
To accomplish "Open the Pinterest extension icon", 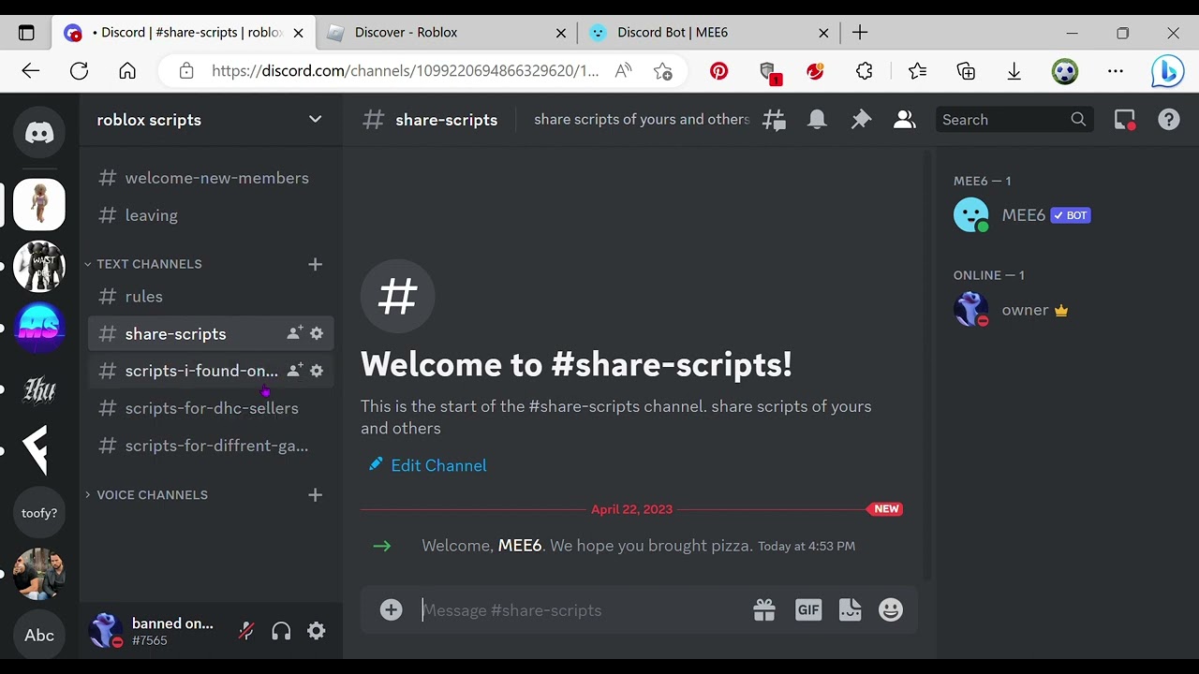I will click(718, 71).
